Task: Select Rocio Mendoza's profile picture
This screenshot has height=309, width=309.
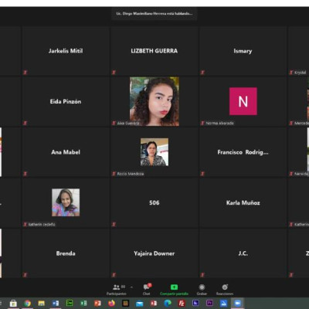Action: click(x=154, y=152)
